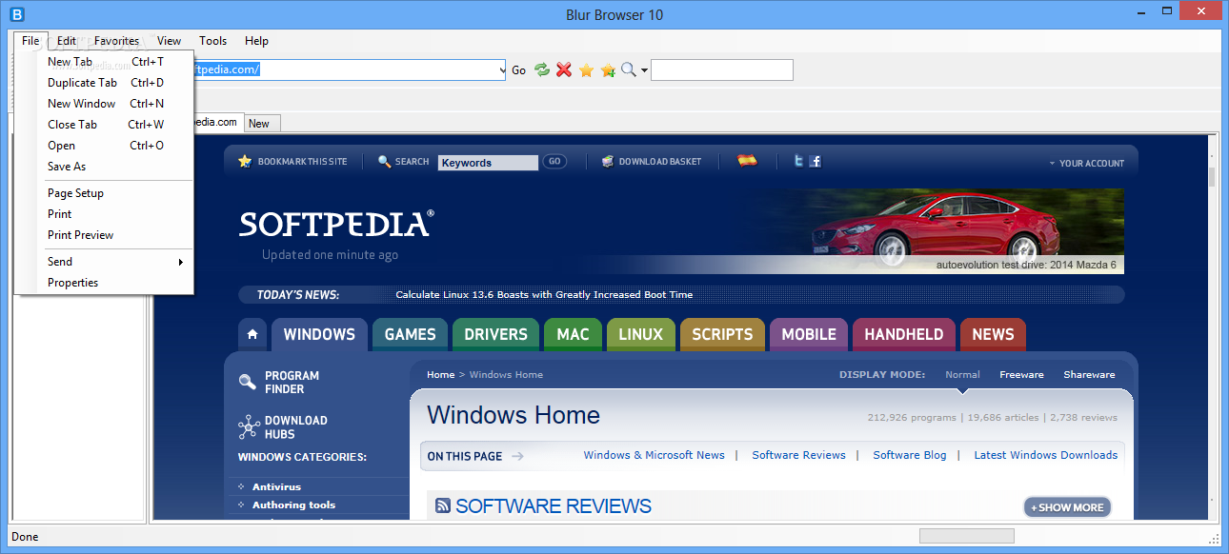Open the MAC category tab
Screen dimensions: 1229x554
[573, 334]
